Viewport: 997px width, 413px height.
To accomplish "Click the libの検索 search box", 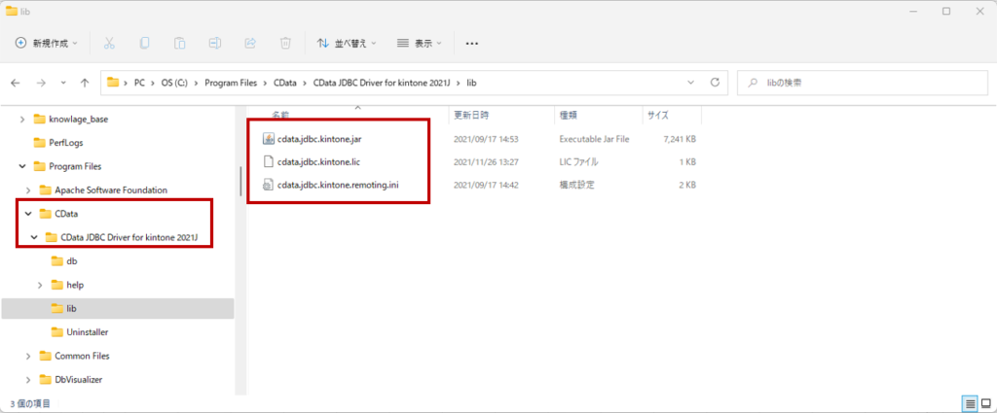I will click(x=861, y=83).
